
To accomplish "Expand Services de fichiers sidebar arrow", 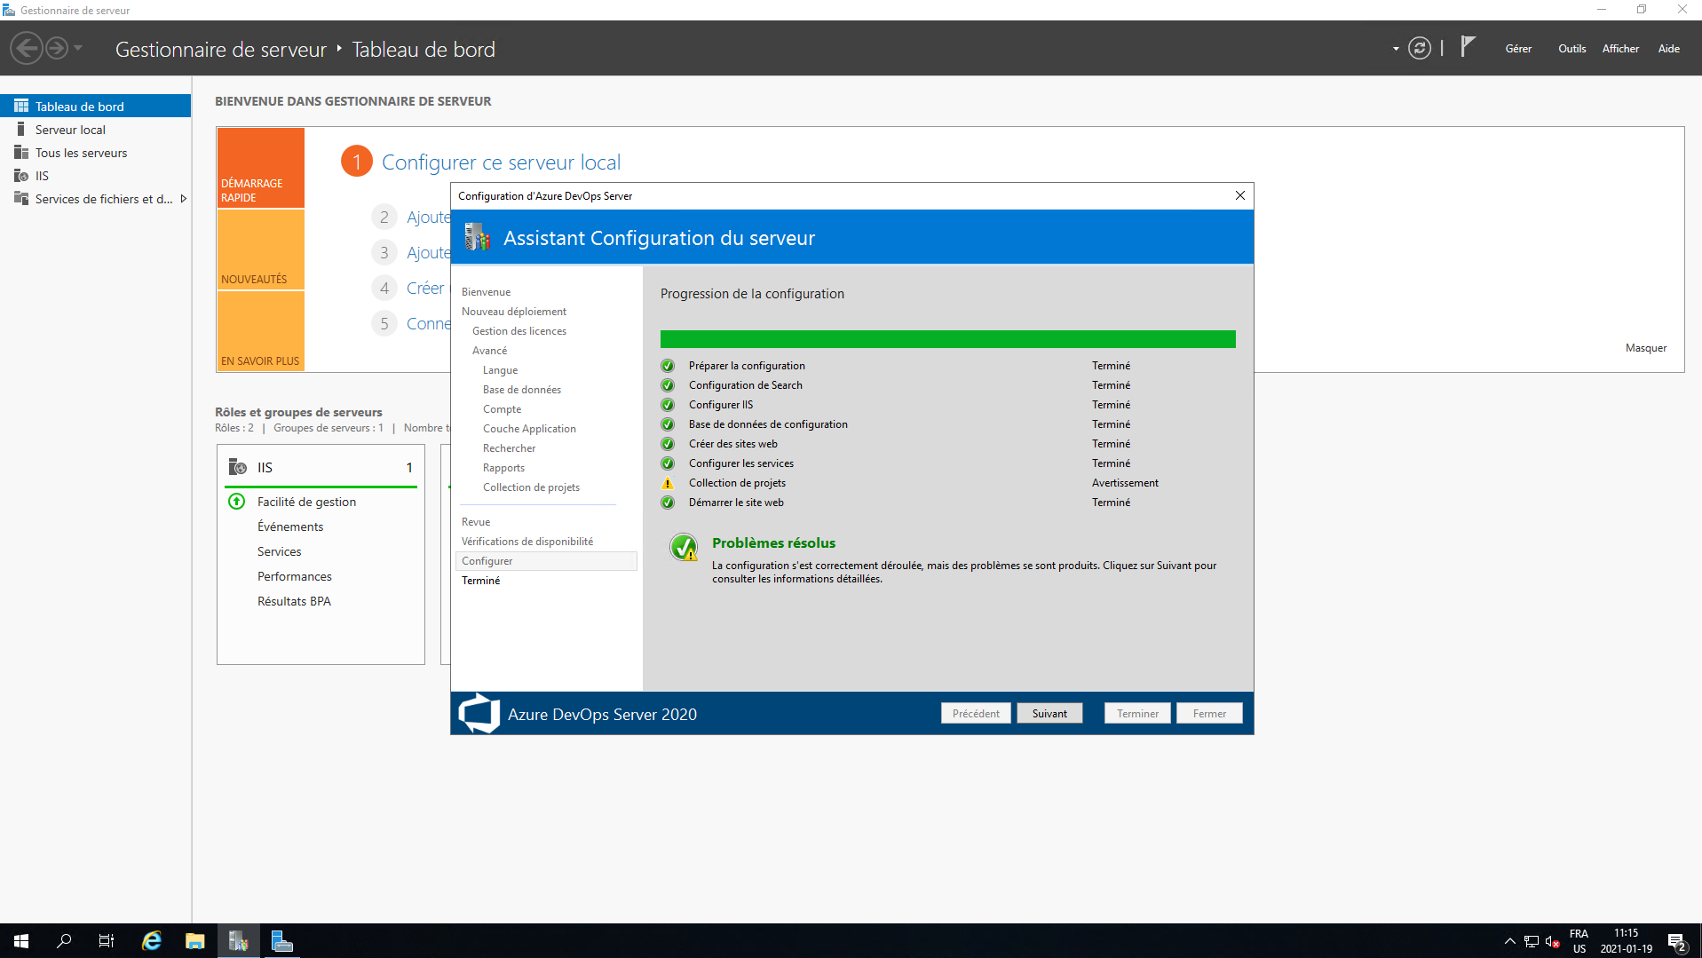I will tap(183, 199).
